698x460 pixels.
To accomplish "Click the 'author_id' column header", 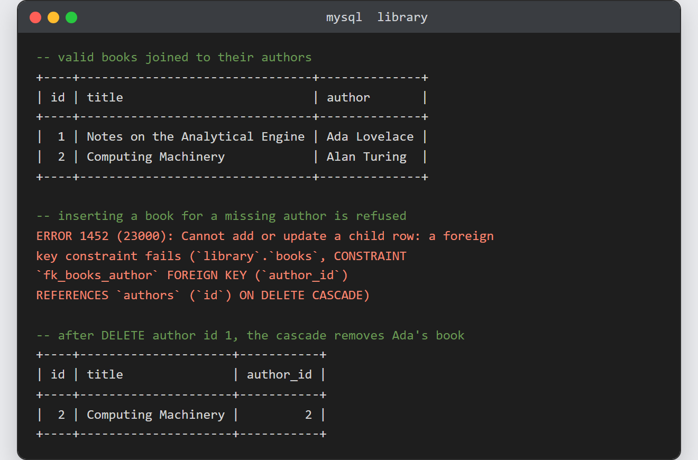I will coord(279,375).
